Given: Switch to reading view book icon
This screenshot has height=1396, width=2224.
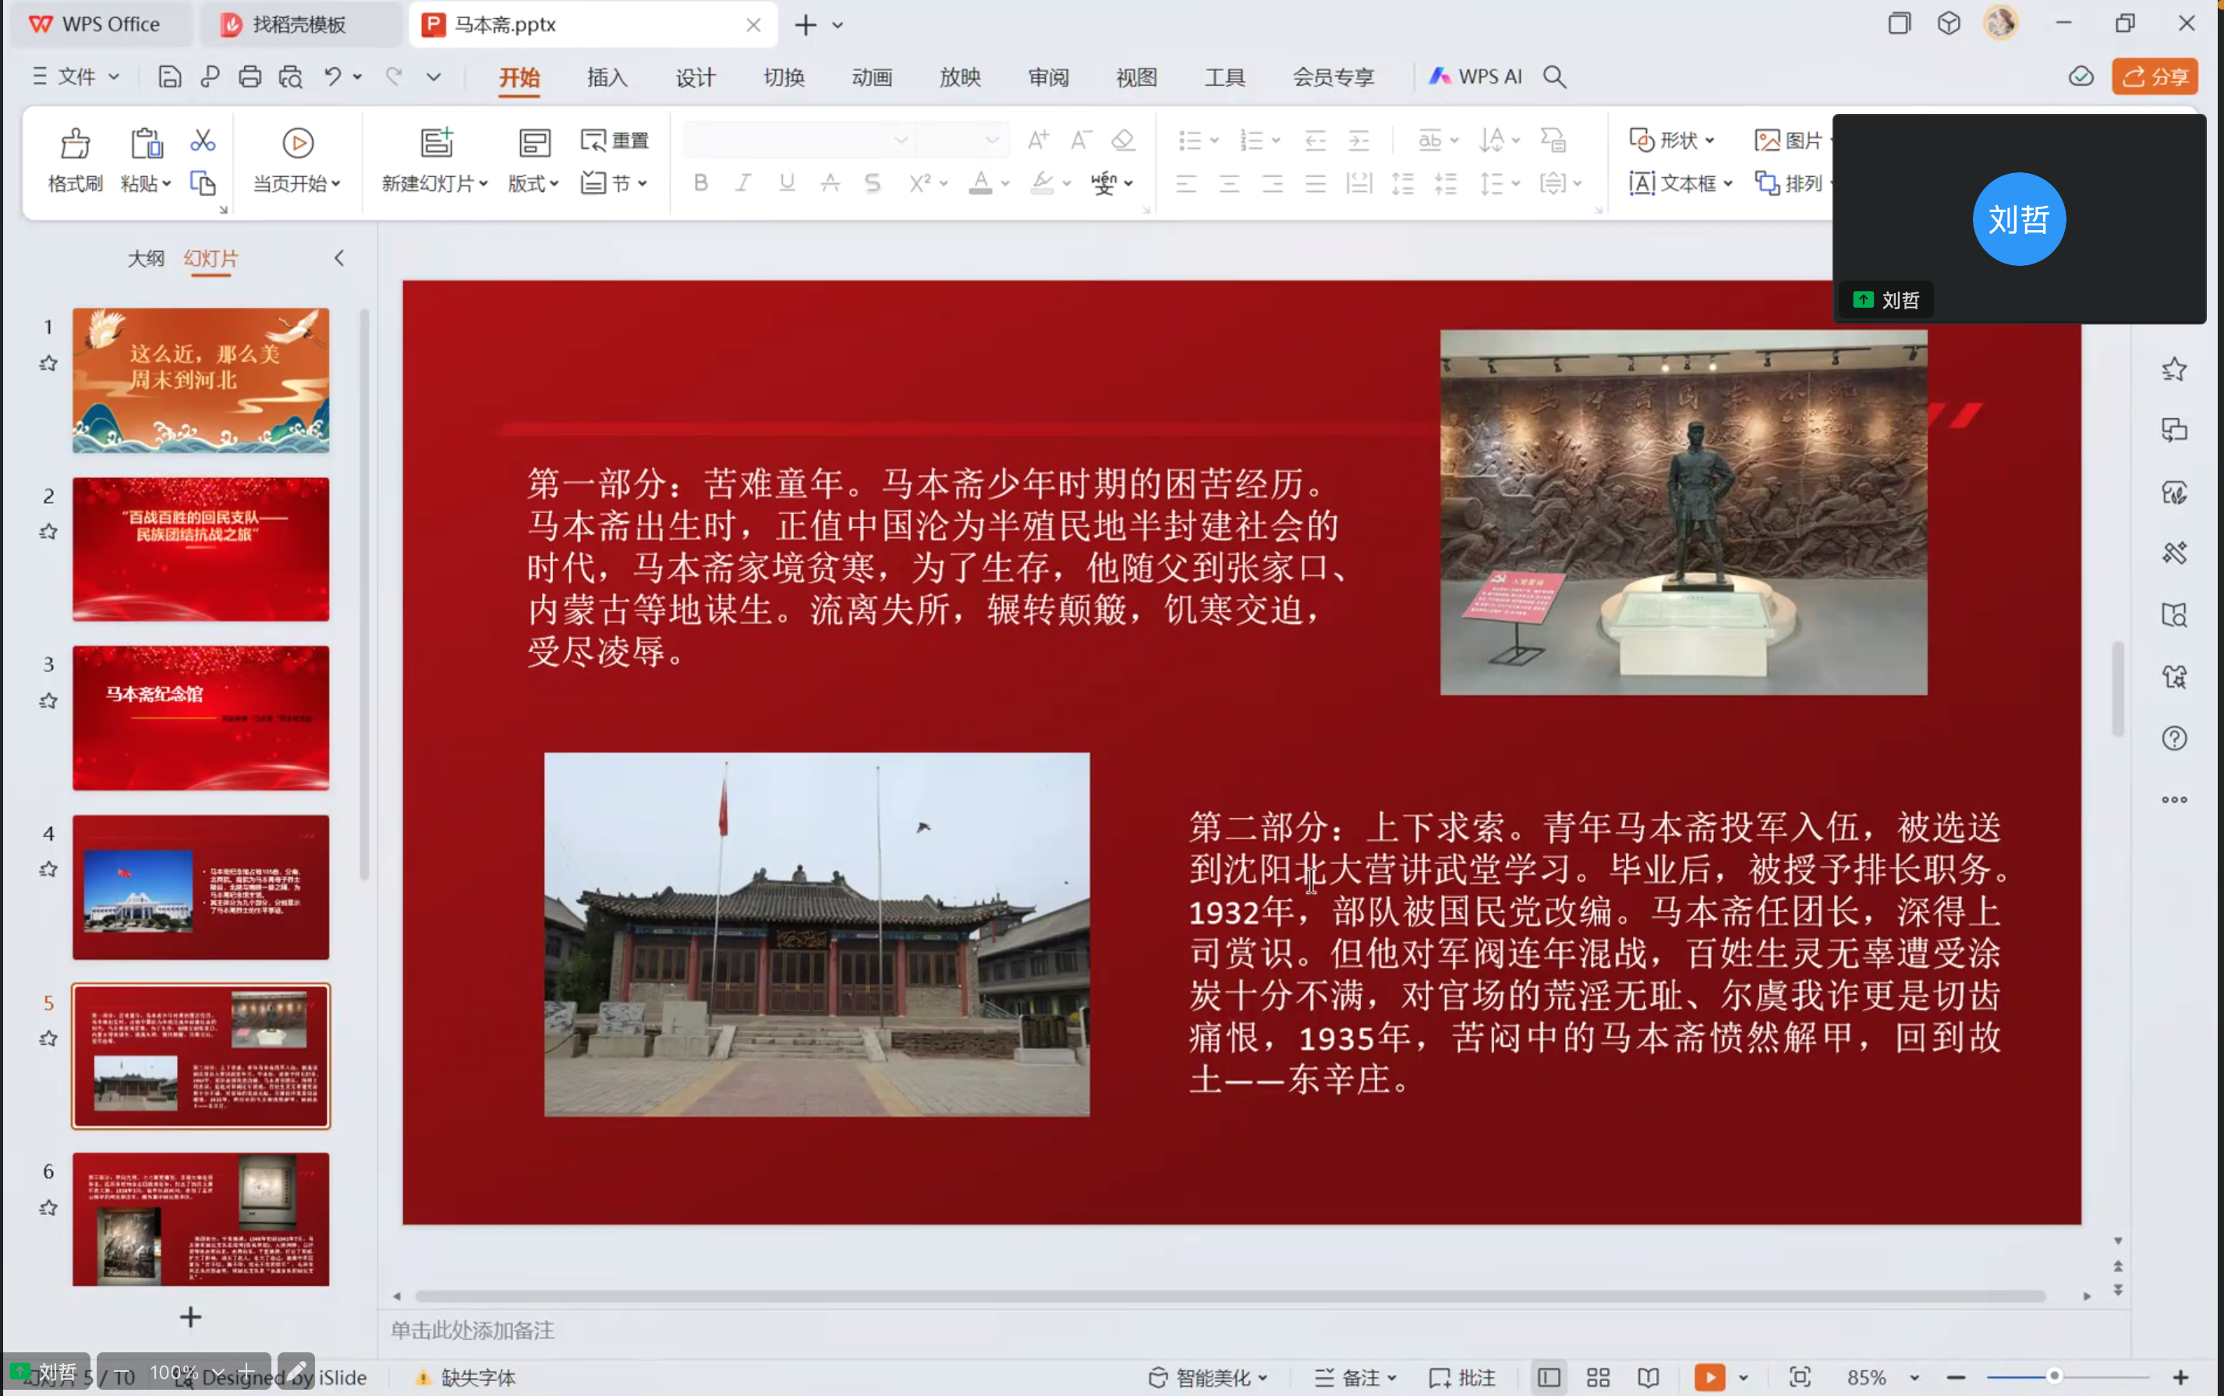Looking at the screenshot, I should (x=1648, y=1377).
